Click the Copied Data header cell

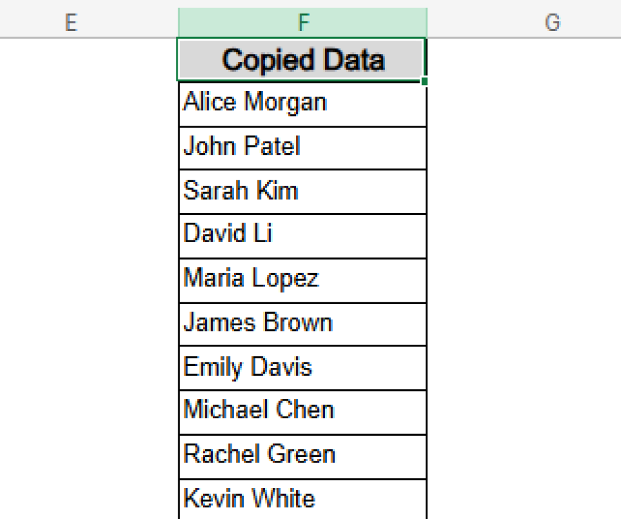click(303, 59)
